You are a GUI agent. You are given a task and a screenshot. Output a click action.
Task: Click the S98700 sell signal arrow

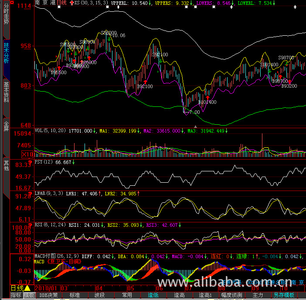click(287, 63)
